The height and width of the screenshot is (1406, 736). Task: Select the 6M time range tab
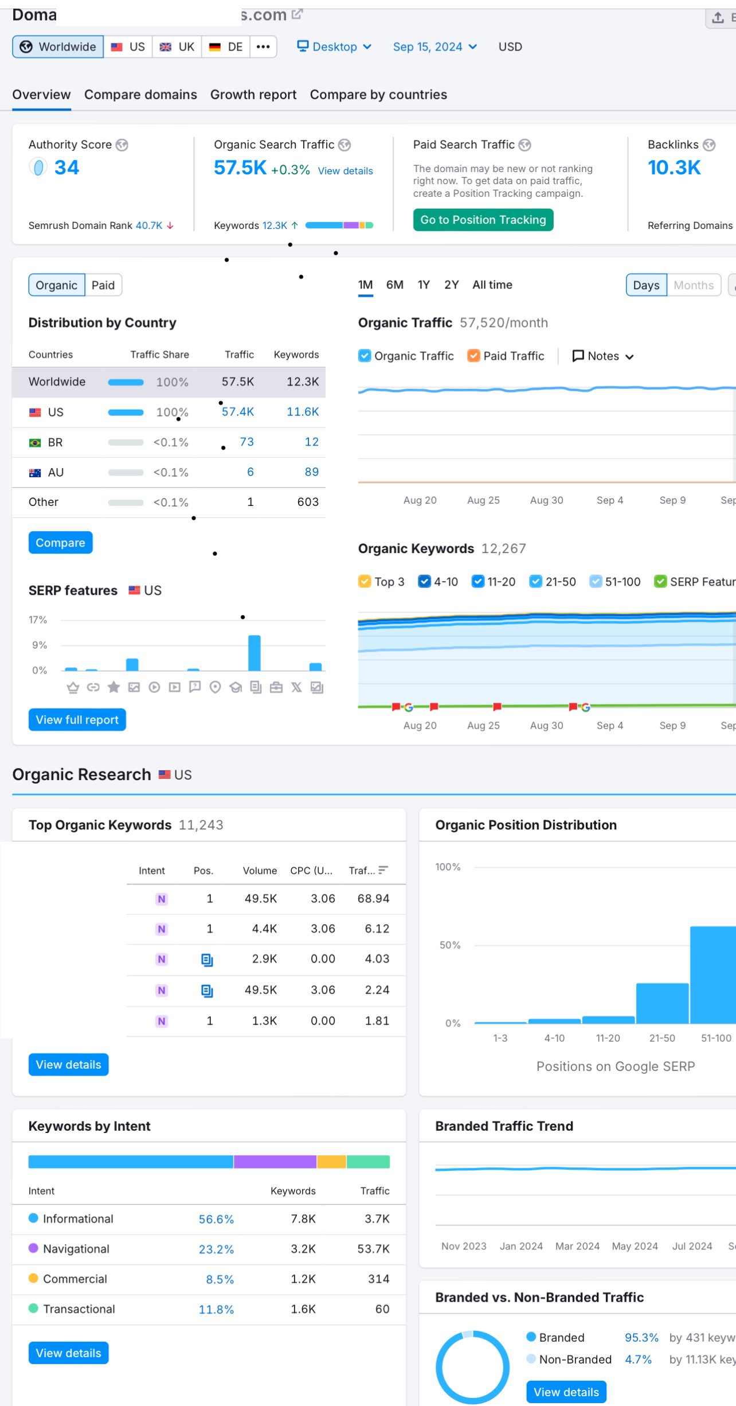click(x=395, y=285)
